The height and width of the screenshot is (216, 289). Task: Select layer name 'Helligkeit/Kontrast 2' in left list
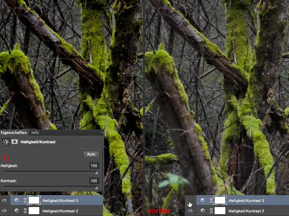coord(60,211)
